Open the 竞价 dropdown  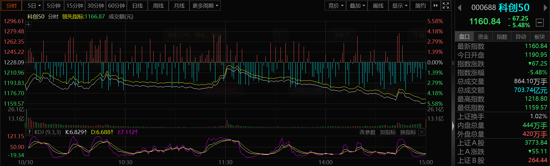(x=336, y=6)
